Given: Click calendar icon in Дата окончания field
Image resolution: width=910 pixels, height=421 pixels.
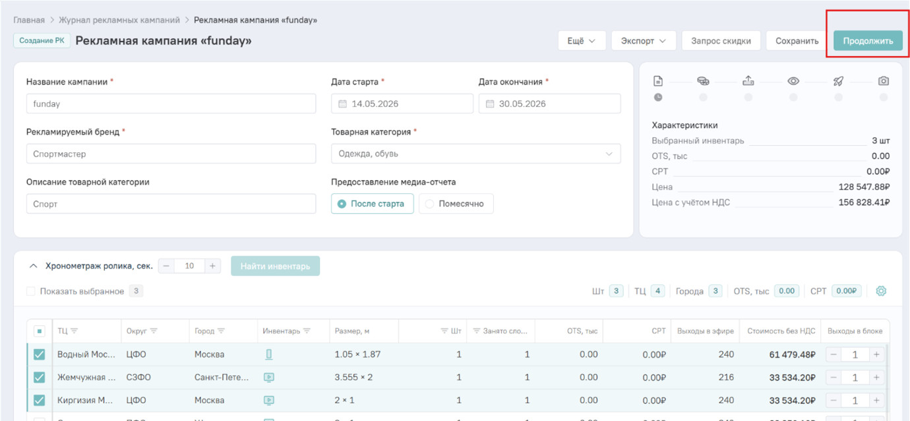Looking at the screenshot, I should (490, 104).
